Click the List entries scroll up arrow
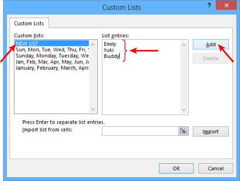This screenshot has width=240, height=181. point(183,45)
